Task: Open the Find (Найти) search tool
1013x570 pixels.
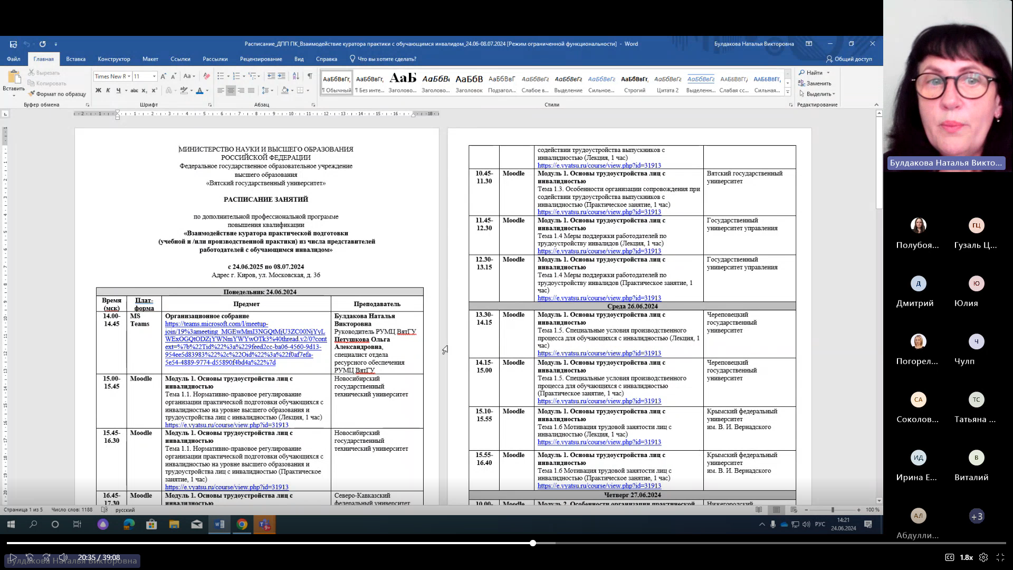Action: coord(811,73)
